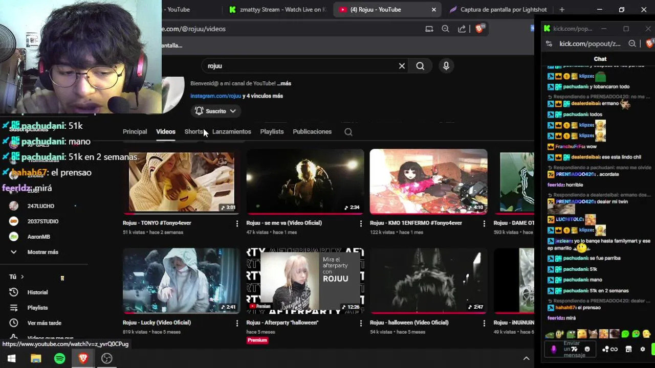
Task: Play the Rojuu - KMO 1ENFERMO thumbnail
Action: click(428, 181)
